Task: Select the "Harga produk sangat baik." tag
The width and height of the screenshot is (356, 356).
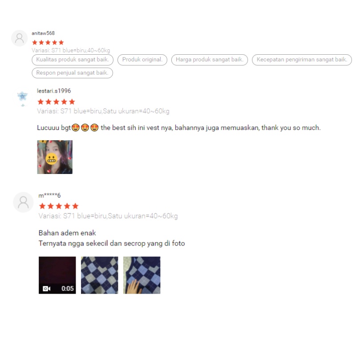Action: [210, 60]
